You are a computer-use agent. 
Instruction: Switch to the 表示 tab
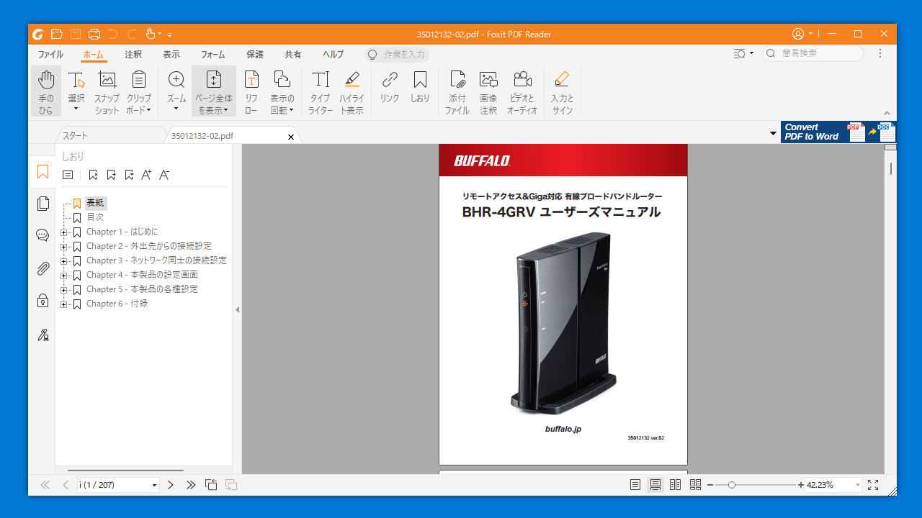tap(171, 55)
